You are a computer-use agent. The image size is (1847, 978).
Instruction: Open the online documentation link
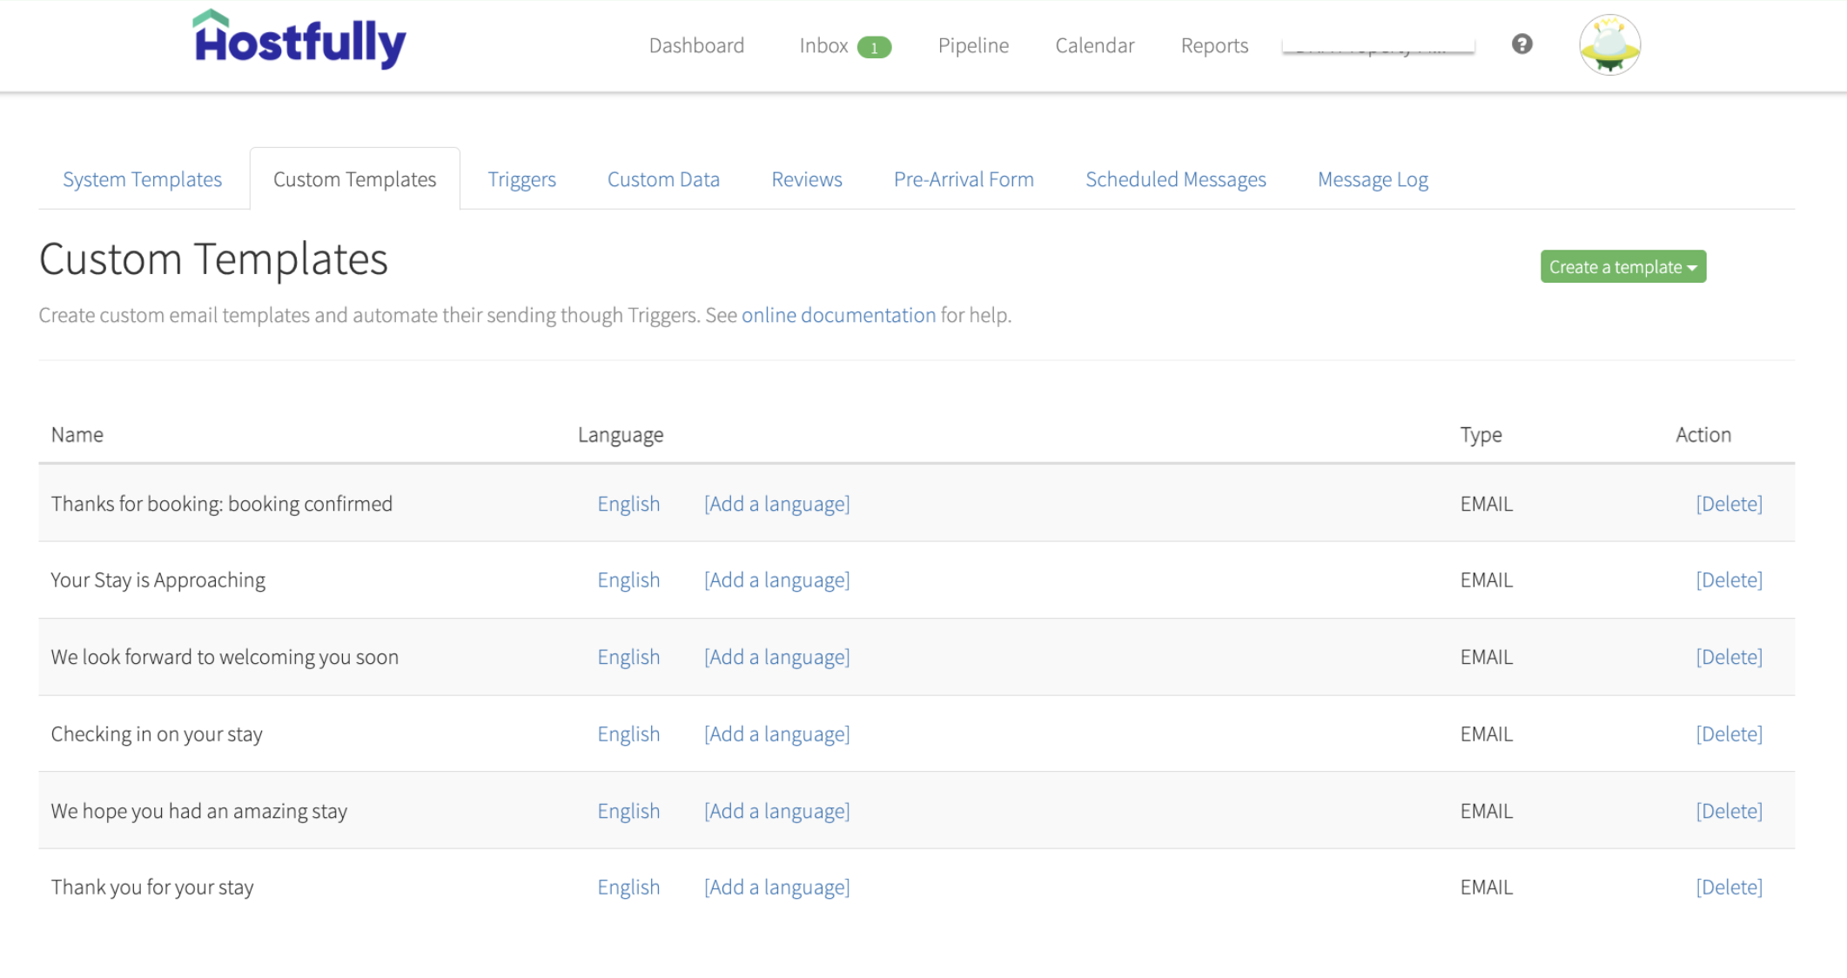(839, 315)
